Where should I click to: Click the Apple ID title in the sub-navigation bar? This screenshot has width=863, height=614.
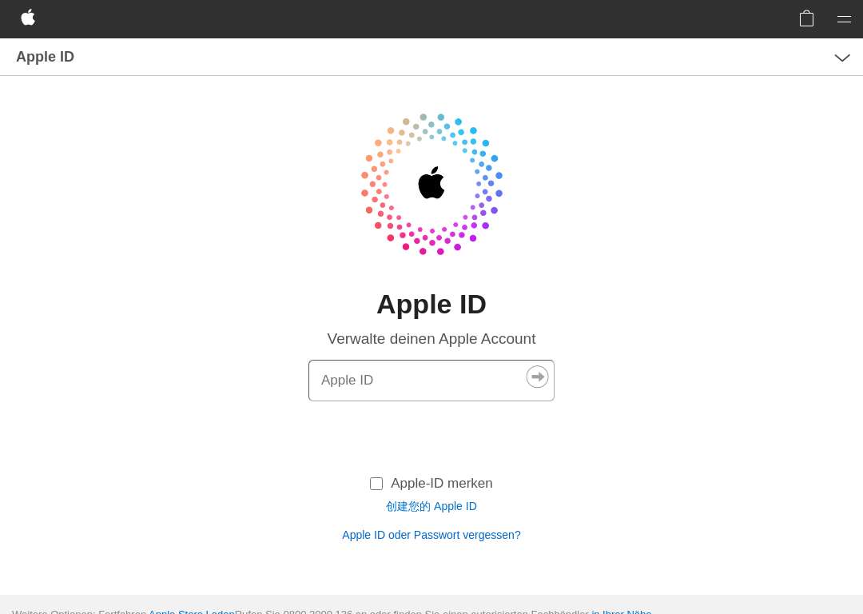tap(45, 57)
